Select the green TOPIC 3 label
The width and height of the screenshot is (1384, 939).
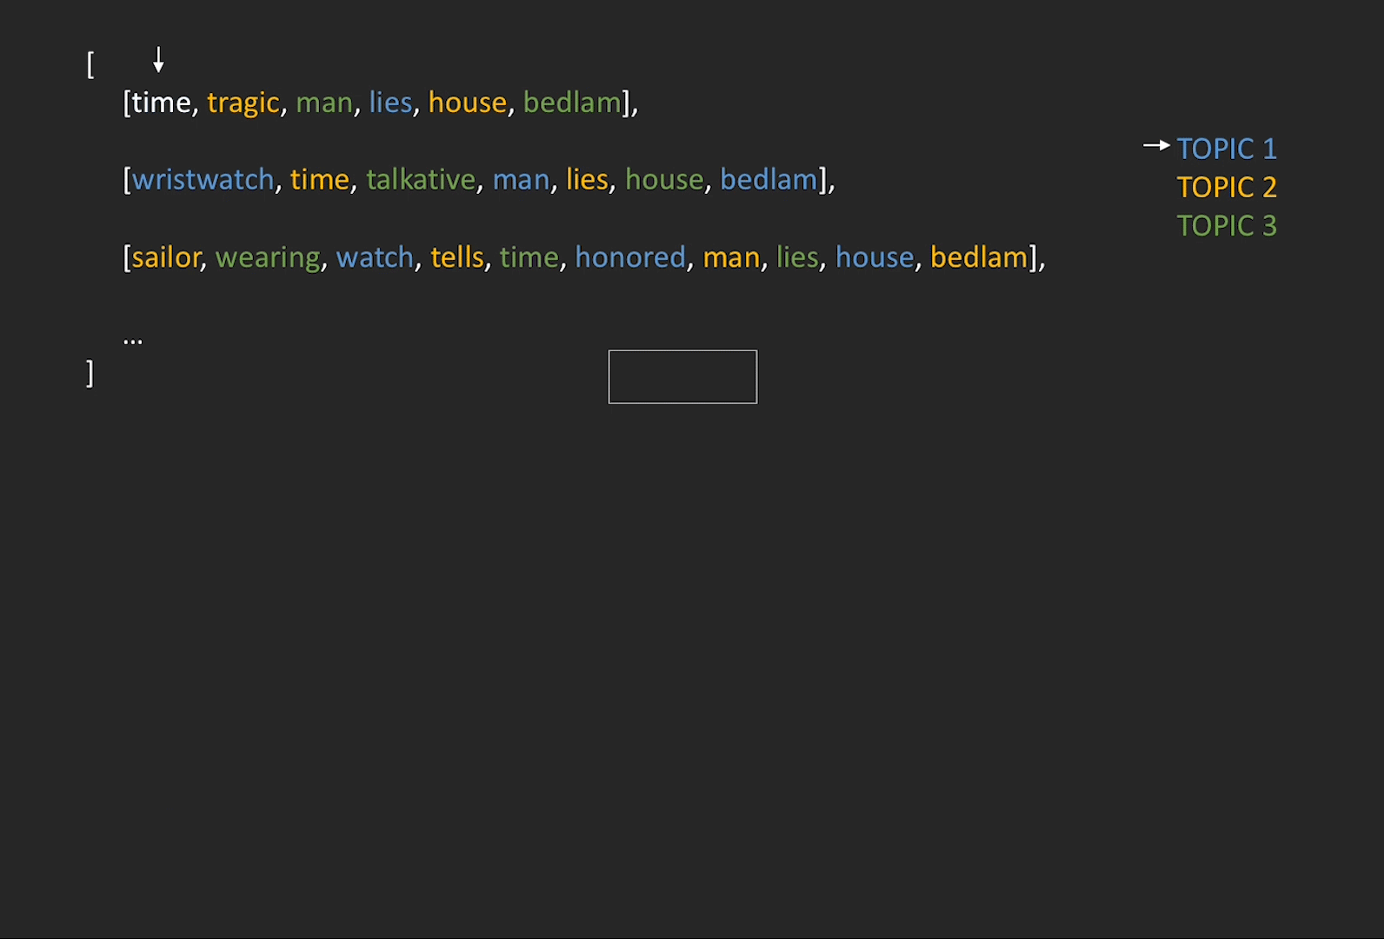click(1226, 226)
